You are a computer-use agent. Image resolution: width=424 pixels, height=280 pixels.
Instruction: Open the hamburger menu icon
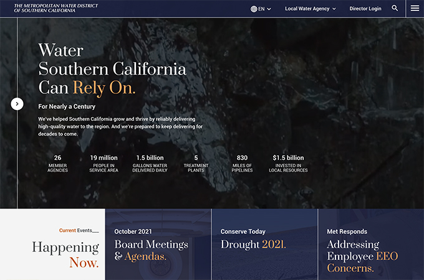[415, 8]
